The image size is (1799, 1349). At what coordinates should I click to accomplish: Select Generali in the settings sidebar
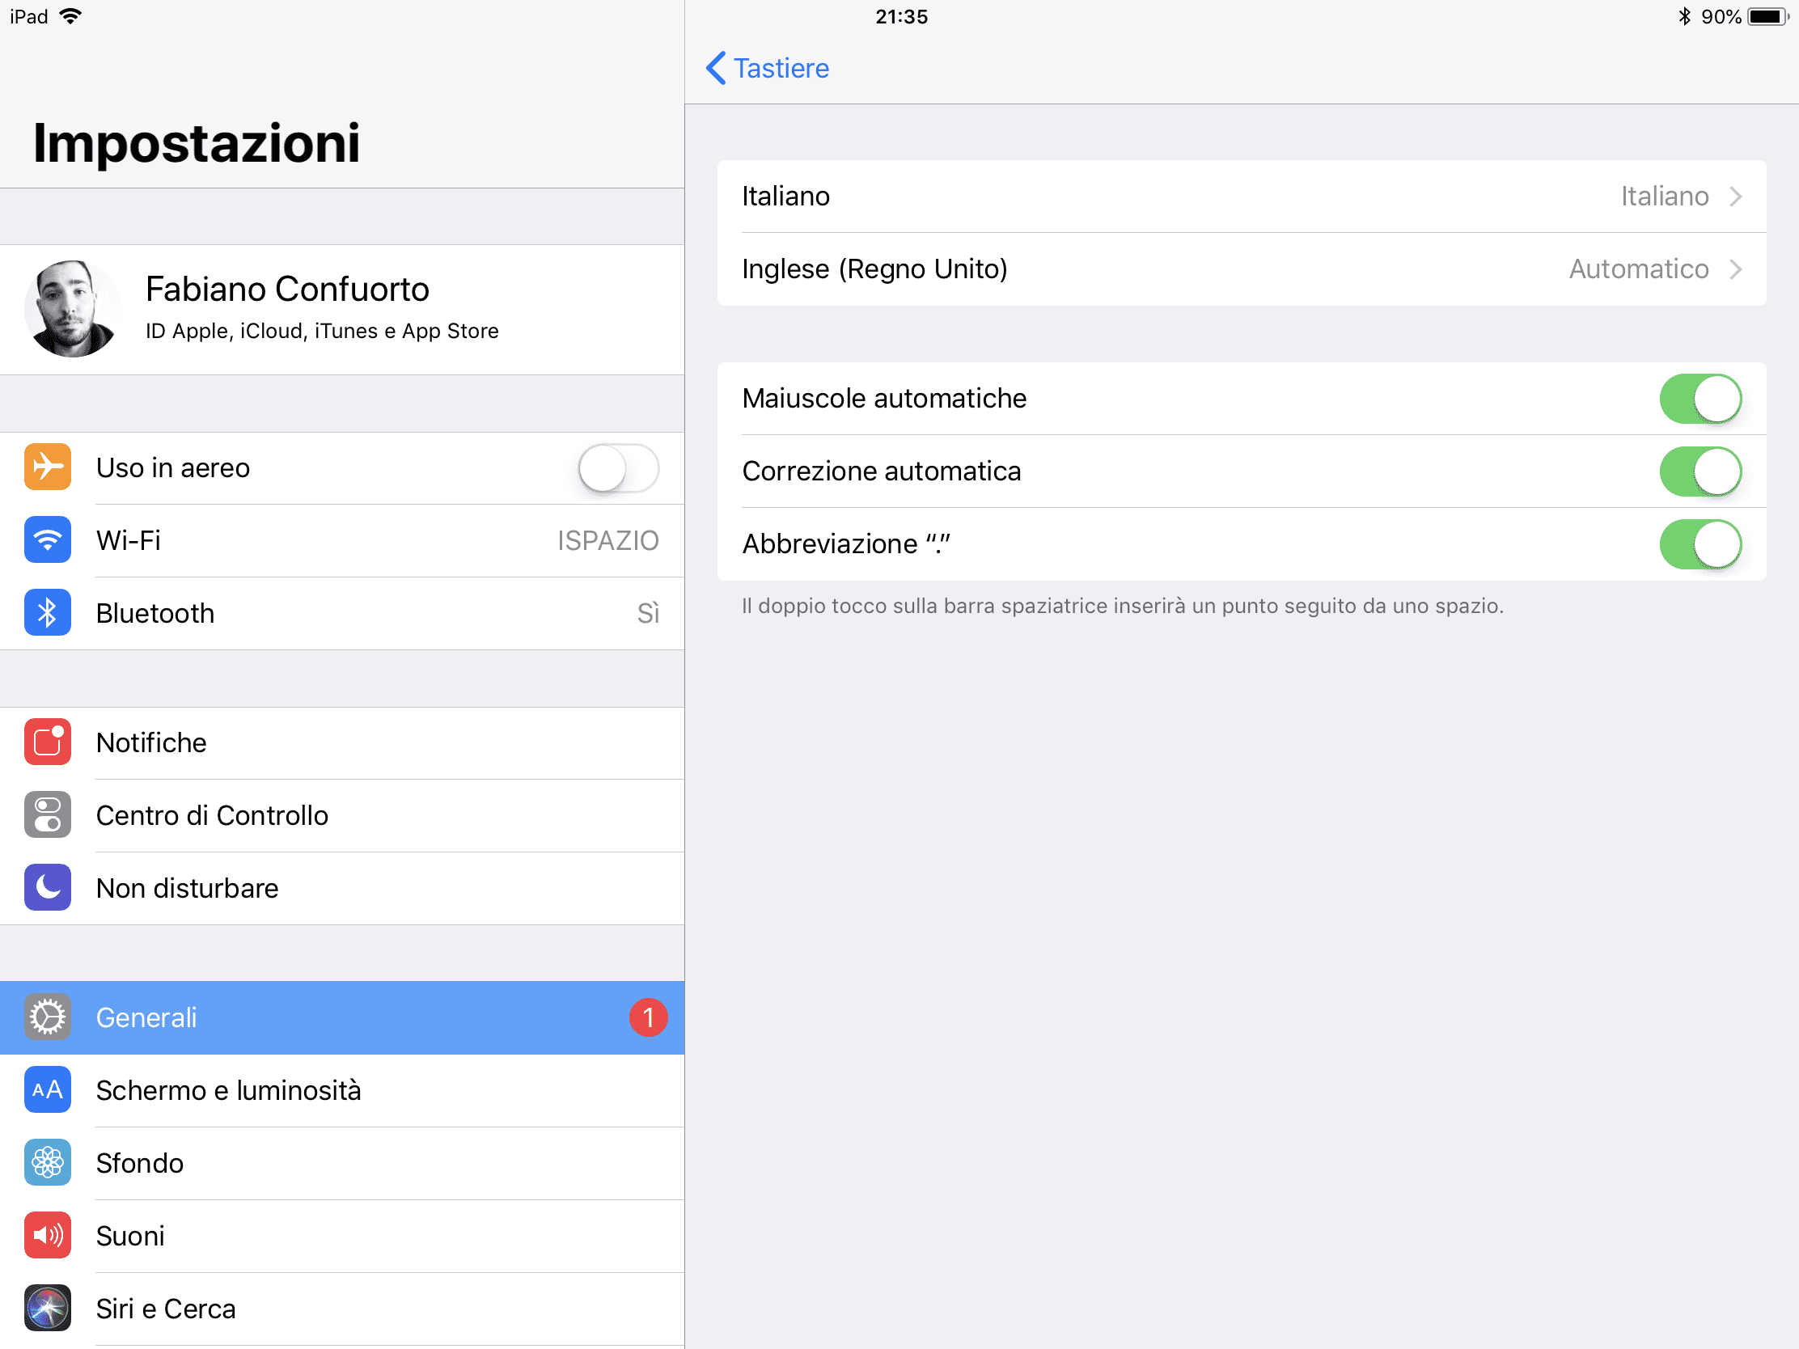tap(342, 1017)
